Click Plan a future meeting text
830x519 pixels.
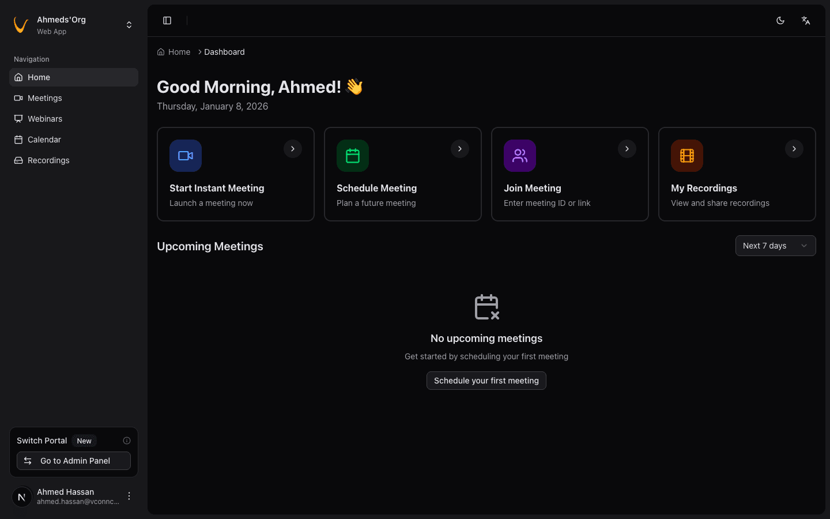[376, 203]
